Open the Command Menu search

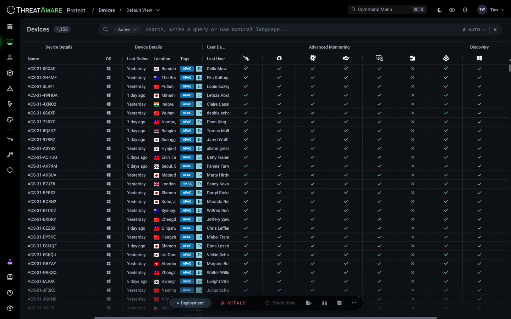[x=387, y=10]
